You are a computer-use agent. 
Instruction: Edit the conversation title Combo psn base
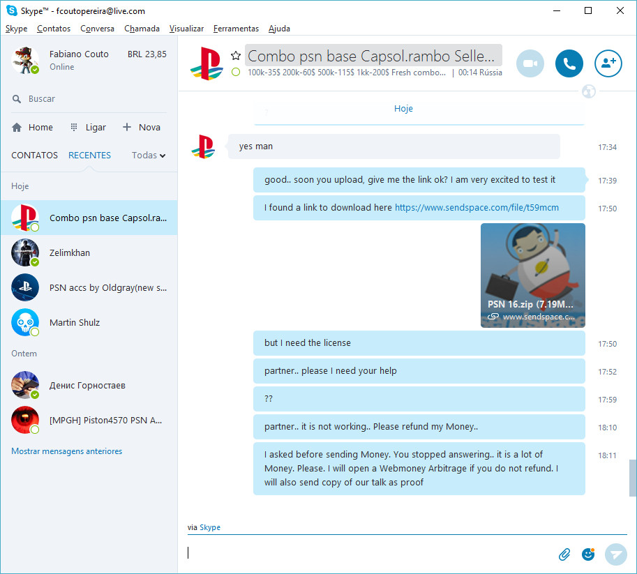pyautogui.click(x=373, y=56)
